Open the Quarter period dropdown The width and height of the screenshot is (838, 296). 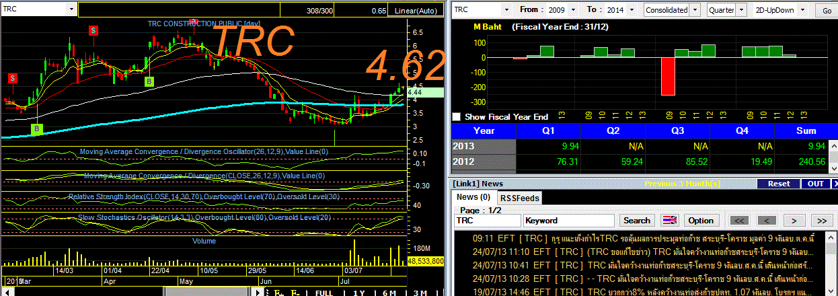pos(741,10)
